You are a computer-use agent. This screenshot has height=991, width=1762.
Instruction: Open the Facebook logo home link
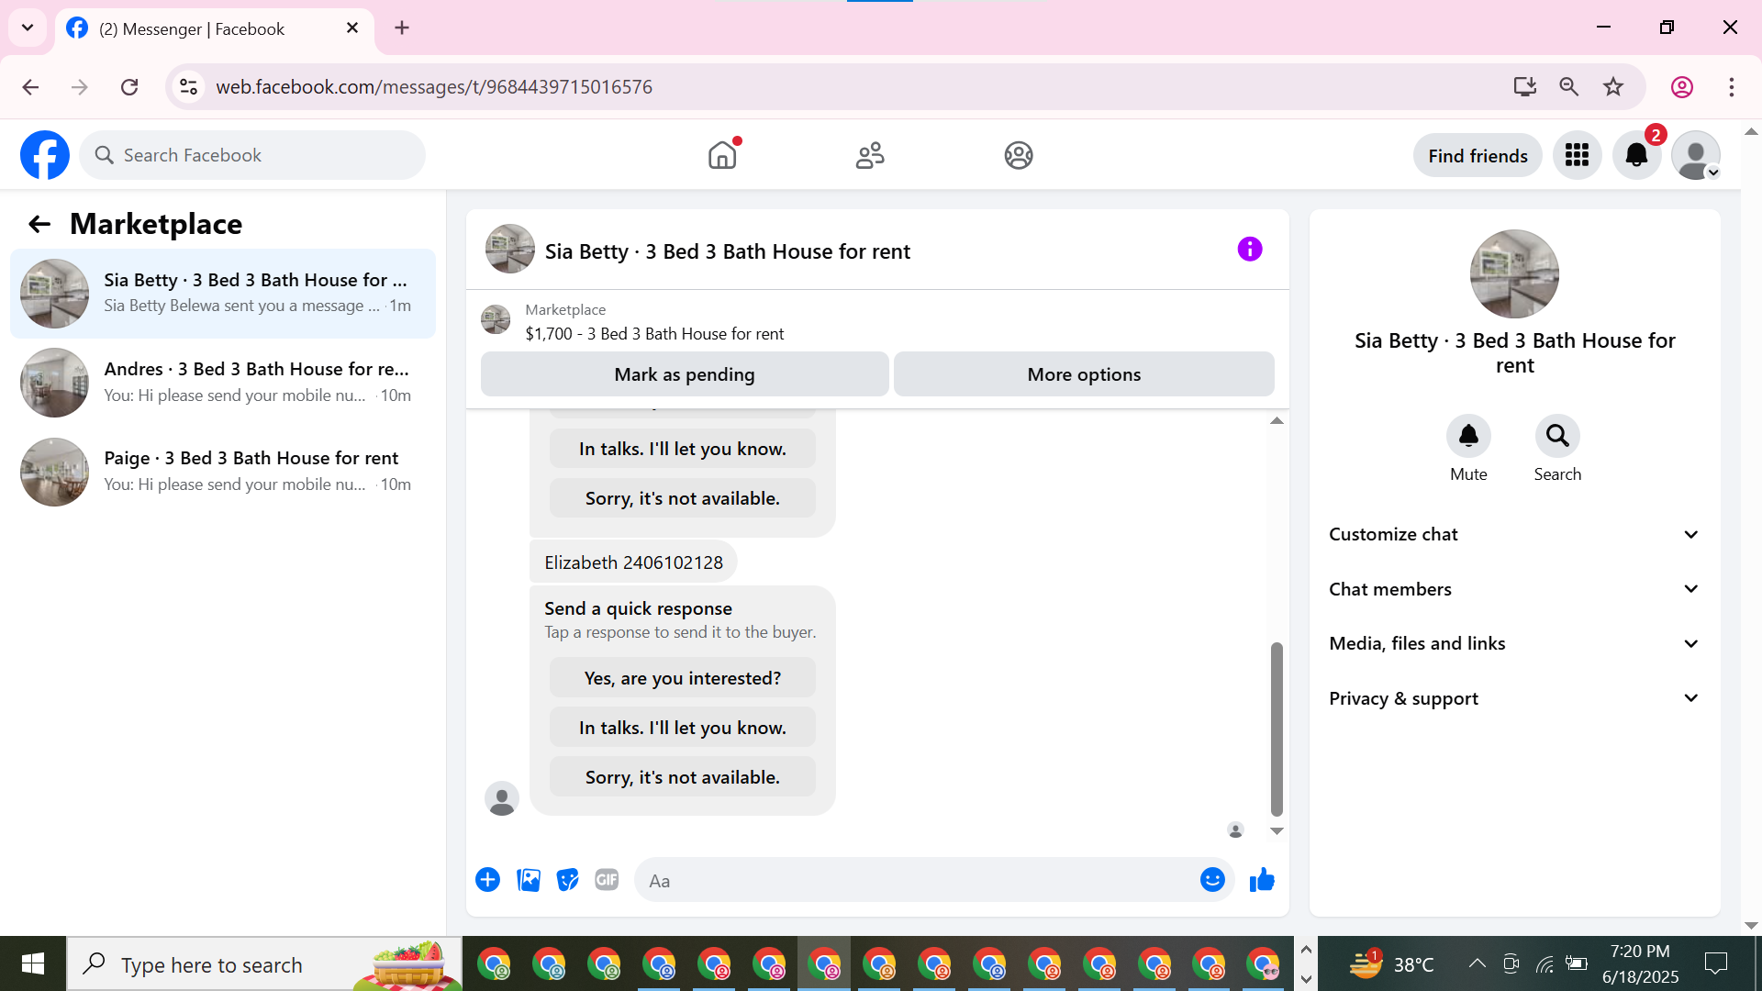(45, 155)
